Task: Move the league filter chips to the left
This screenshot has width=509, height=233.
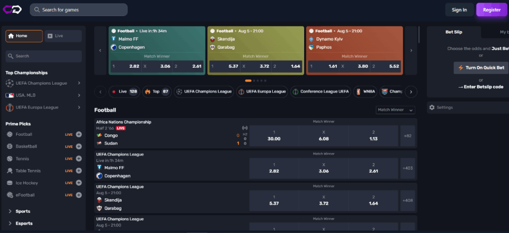Action: point(100,92)
